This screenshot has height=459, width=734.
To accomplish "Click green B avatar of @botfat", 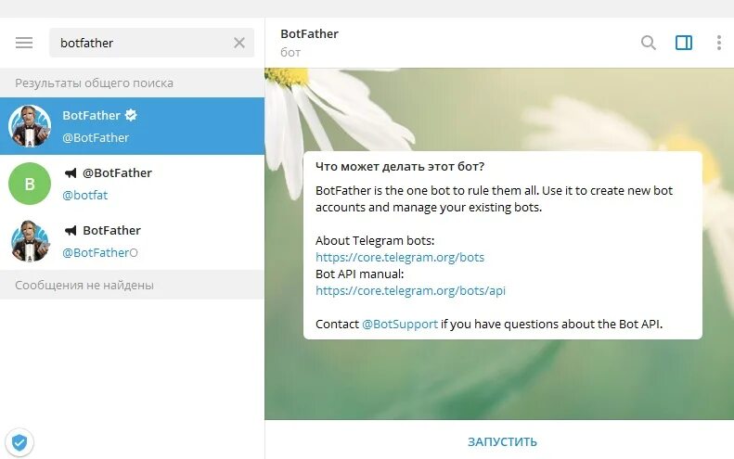I will coord(30,184).
